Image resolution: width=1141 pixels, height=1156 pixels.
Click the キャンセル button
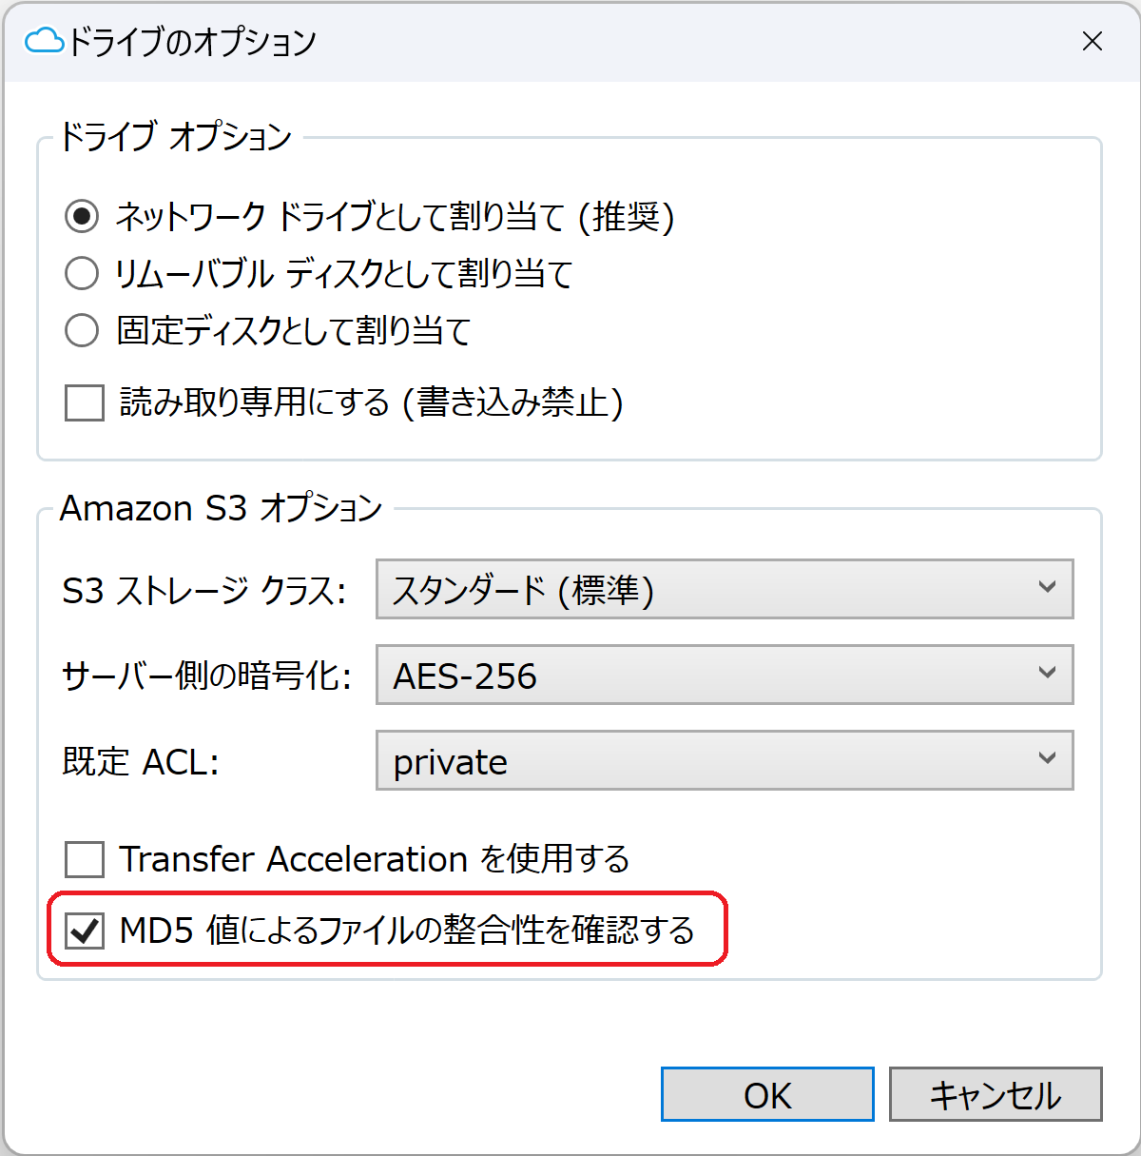[996, 1094]
